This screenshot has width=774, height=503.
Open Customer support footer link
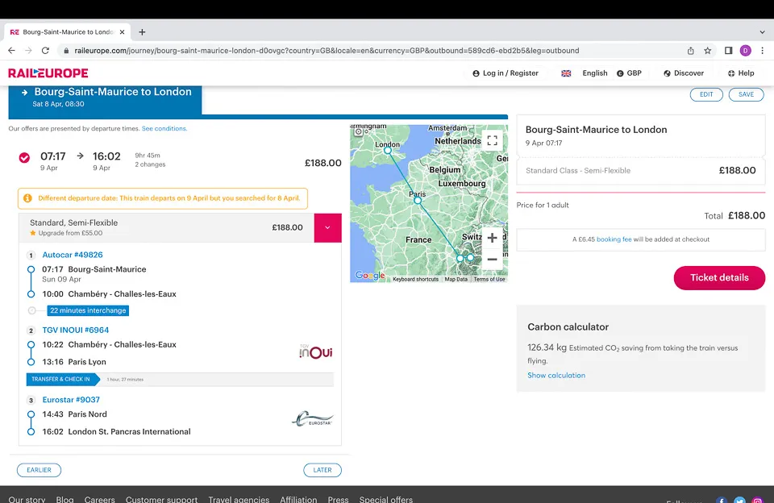click(x=161, y=499)
